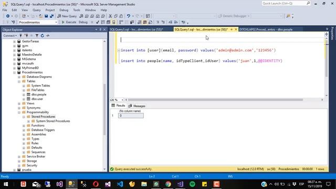
Task: Click the result cell containing 0
Action: (x=131, y=115)
